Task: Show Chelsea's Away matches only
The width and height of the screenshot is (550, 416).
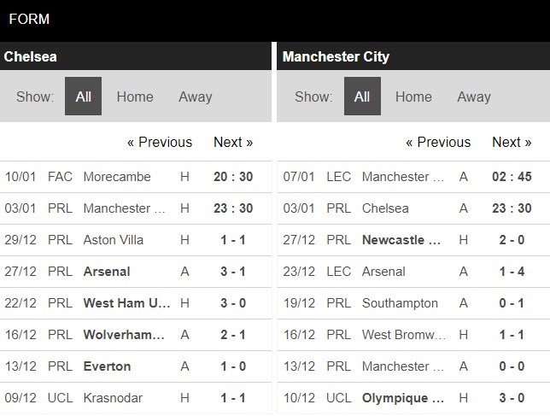Action: 195,97
